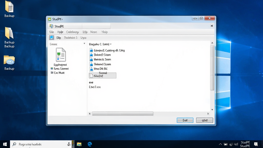Screen dimensions: 263x148
Task: Click icon of 'Baiennd 3.com' list entry
Action: click(91, 64)
